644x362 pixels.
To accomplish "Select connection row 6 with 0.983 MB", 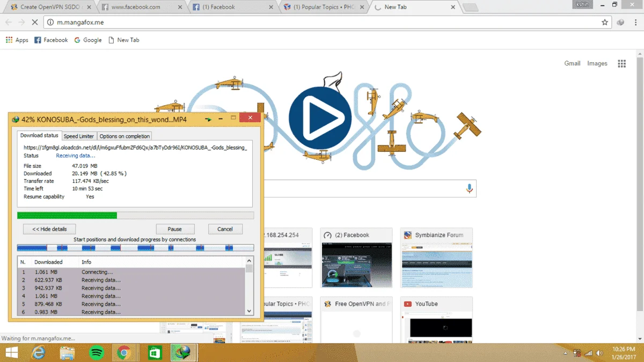I will click(131, 312).
